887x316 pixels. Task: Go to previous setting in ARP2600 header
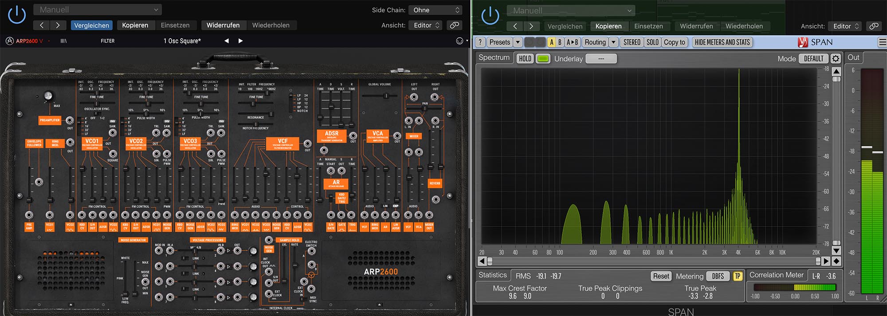42,25
